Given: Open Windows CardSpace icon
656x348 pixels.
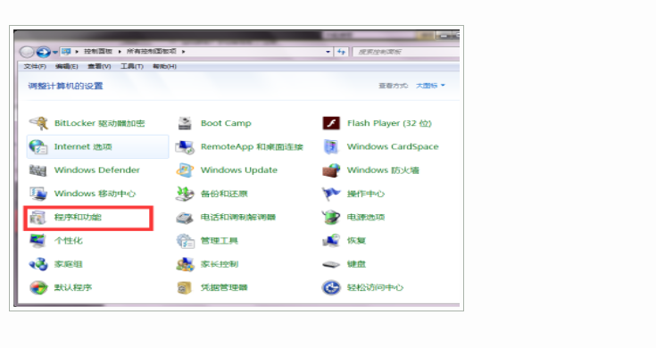Looking at the screenshot, I should click(x=331, y=147).
